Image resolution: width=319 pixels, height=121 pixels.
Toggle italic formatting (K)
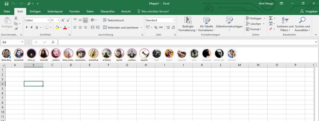tap(32, 27)
